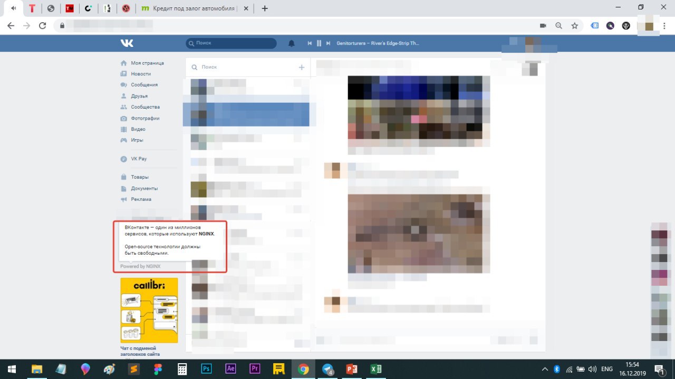Pause the currently playing track

pyautogui.click(x=319, y=43)
